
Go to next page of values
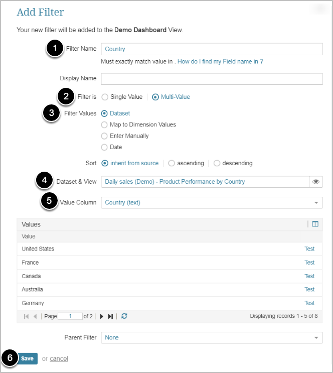pyautogui.click(x=102, y=316)
